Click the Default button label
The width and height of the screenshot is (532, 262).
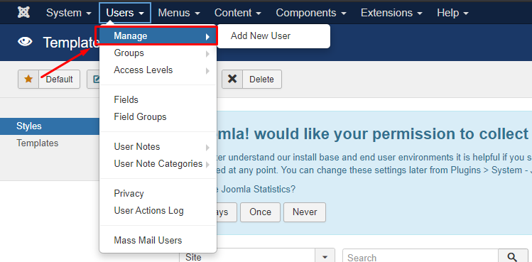[60, 80]
